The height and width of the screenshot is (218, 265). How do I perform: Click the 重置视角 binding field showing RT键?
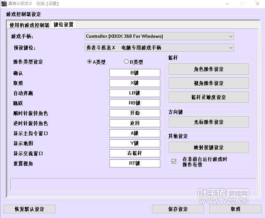pos(135,163)
